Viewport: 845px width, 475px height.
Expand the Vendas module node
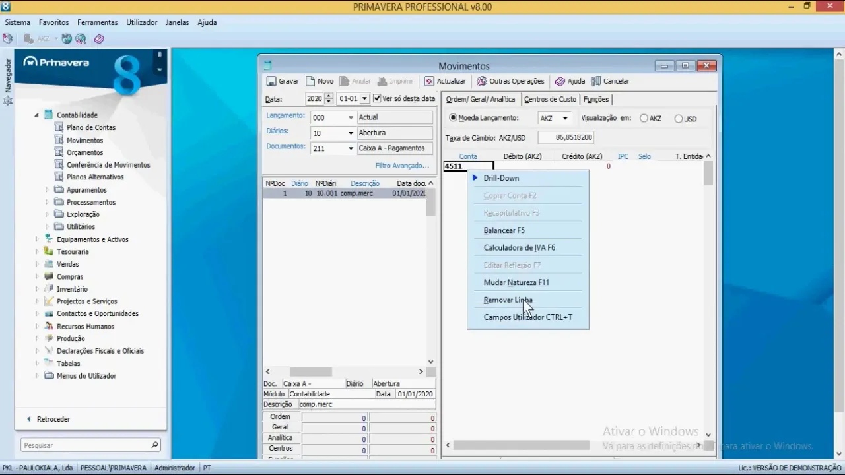[x=37, y=264]
